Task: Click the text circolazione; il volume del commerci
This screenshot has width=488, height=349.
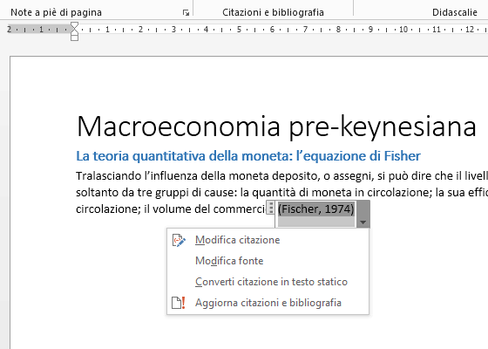Action: coord(171,209)
